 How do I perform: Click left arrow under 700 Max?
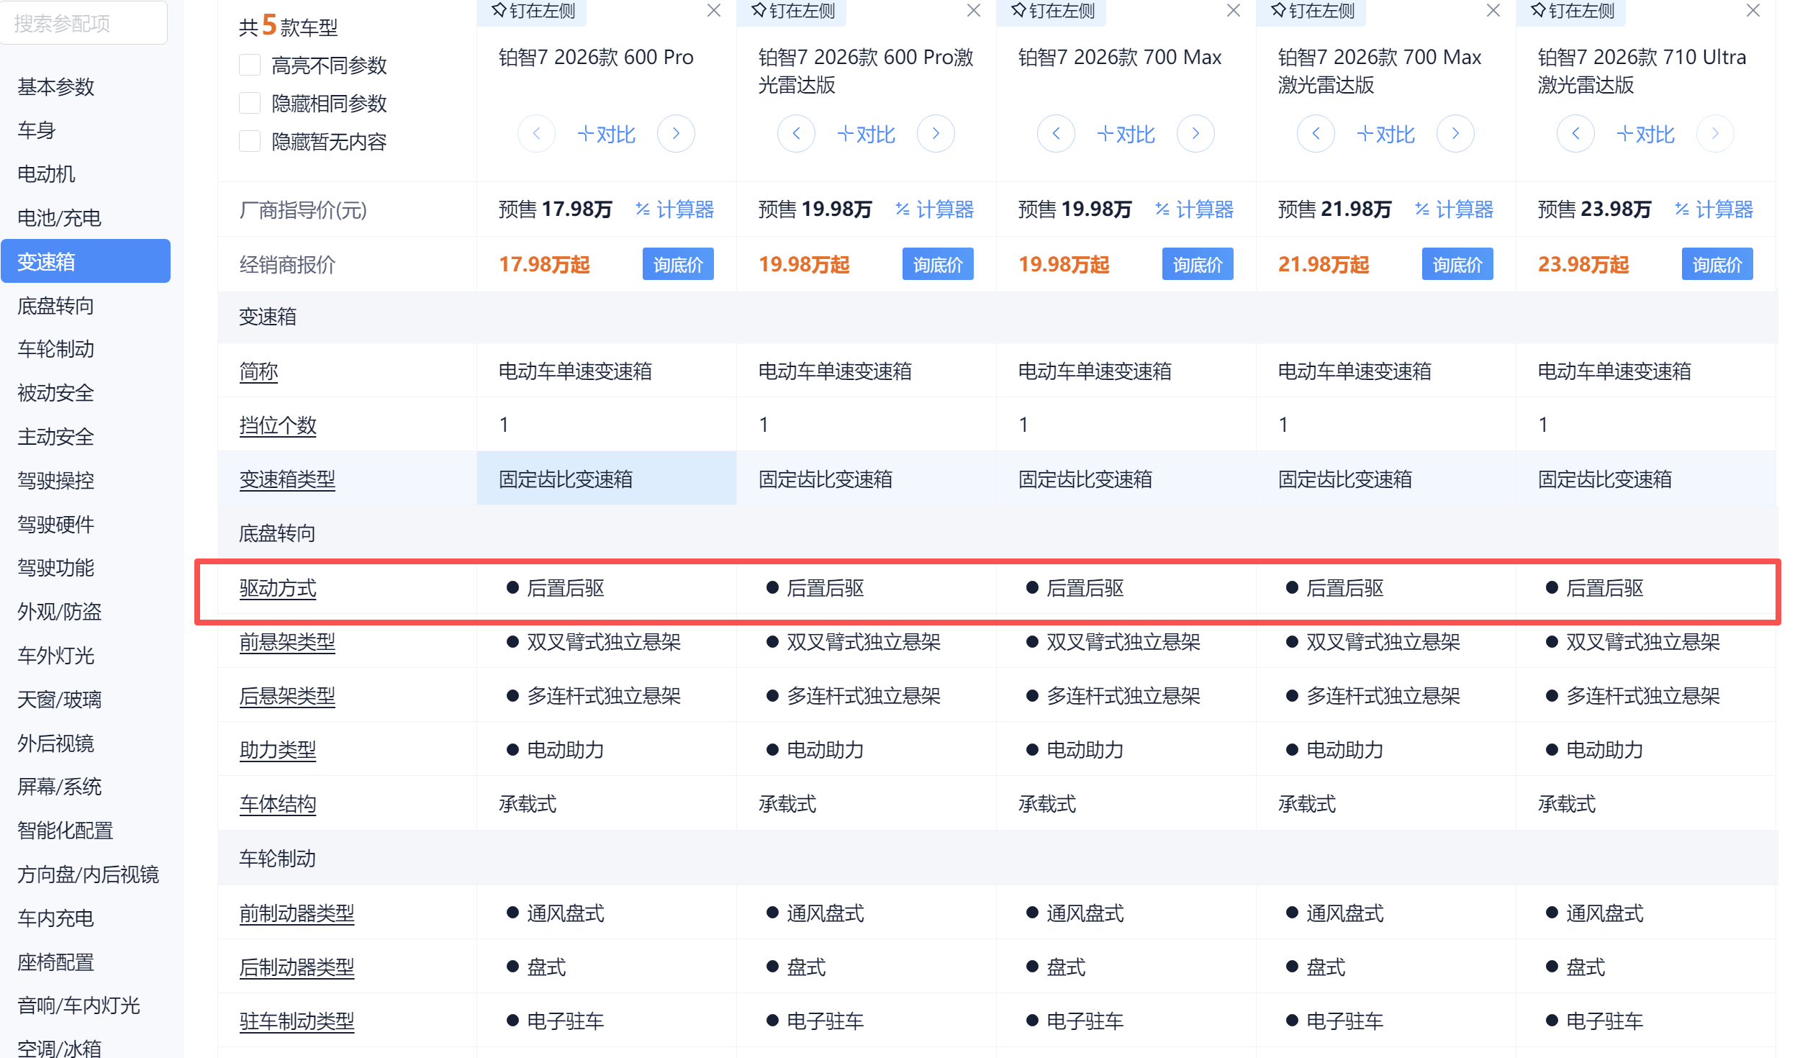pyautogui.click(x=1055, y=133)
